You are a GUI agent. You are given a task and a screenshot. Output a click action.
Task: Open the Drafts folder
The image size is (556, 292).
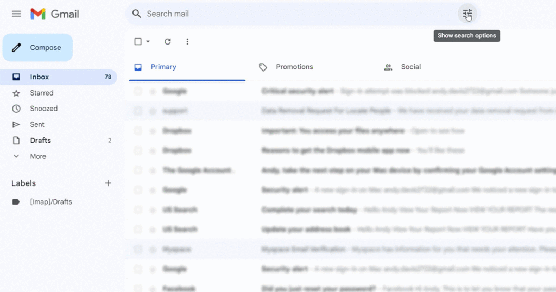[x=58, y=141]
